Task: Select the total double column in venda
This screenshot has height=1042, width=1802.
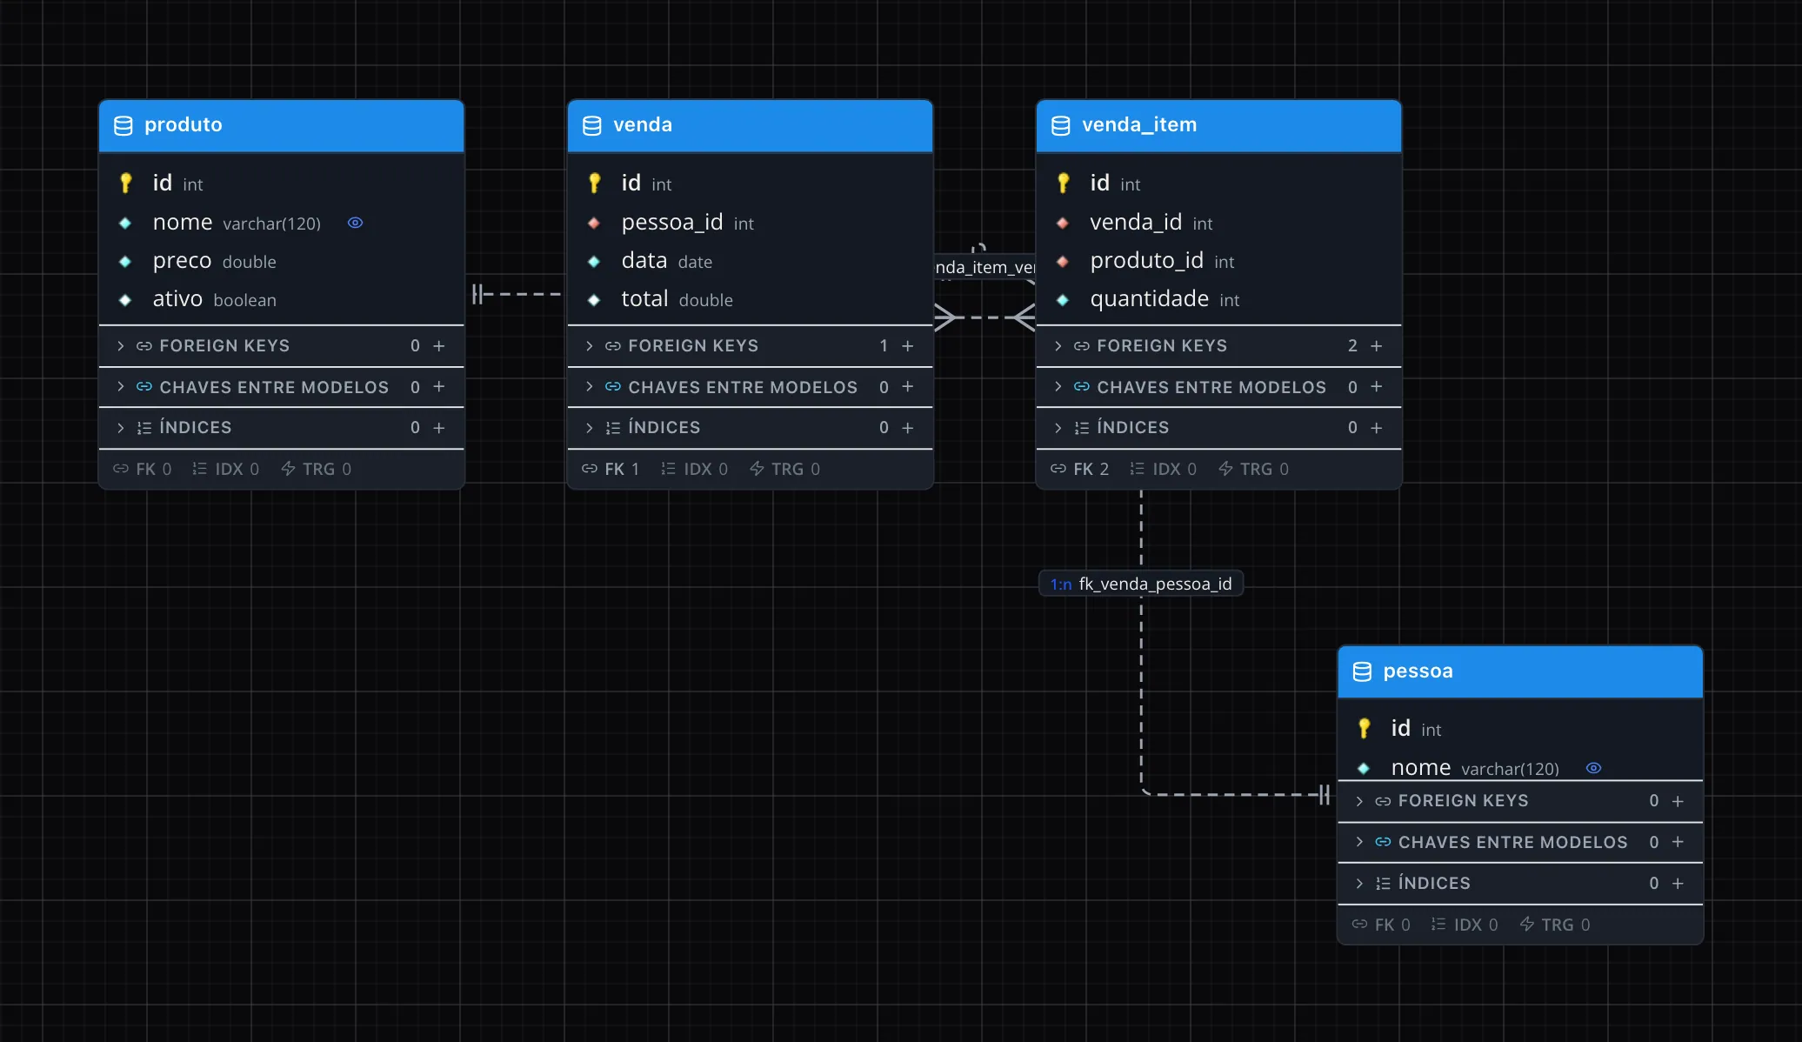Action: point(750,299)
